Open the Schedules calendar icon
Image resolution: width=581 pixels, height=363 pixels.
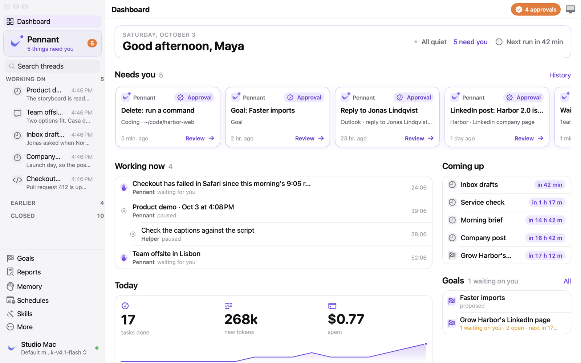(11, 300)
